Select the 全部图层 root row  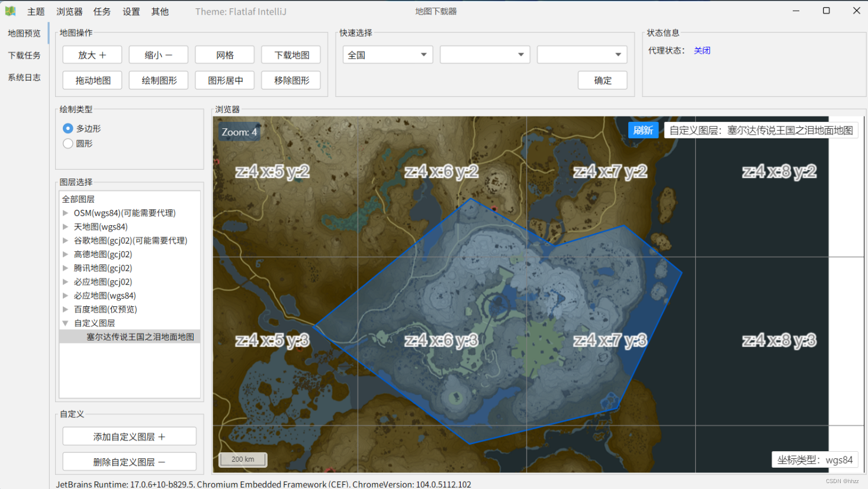tap(130, 199)
